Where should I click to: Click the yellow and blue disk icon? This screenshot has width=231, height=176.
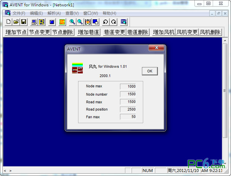[42, 22]
